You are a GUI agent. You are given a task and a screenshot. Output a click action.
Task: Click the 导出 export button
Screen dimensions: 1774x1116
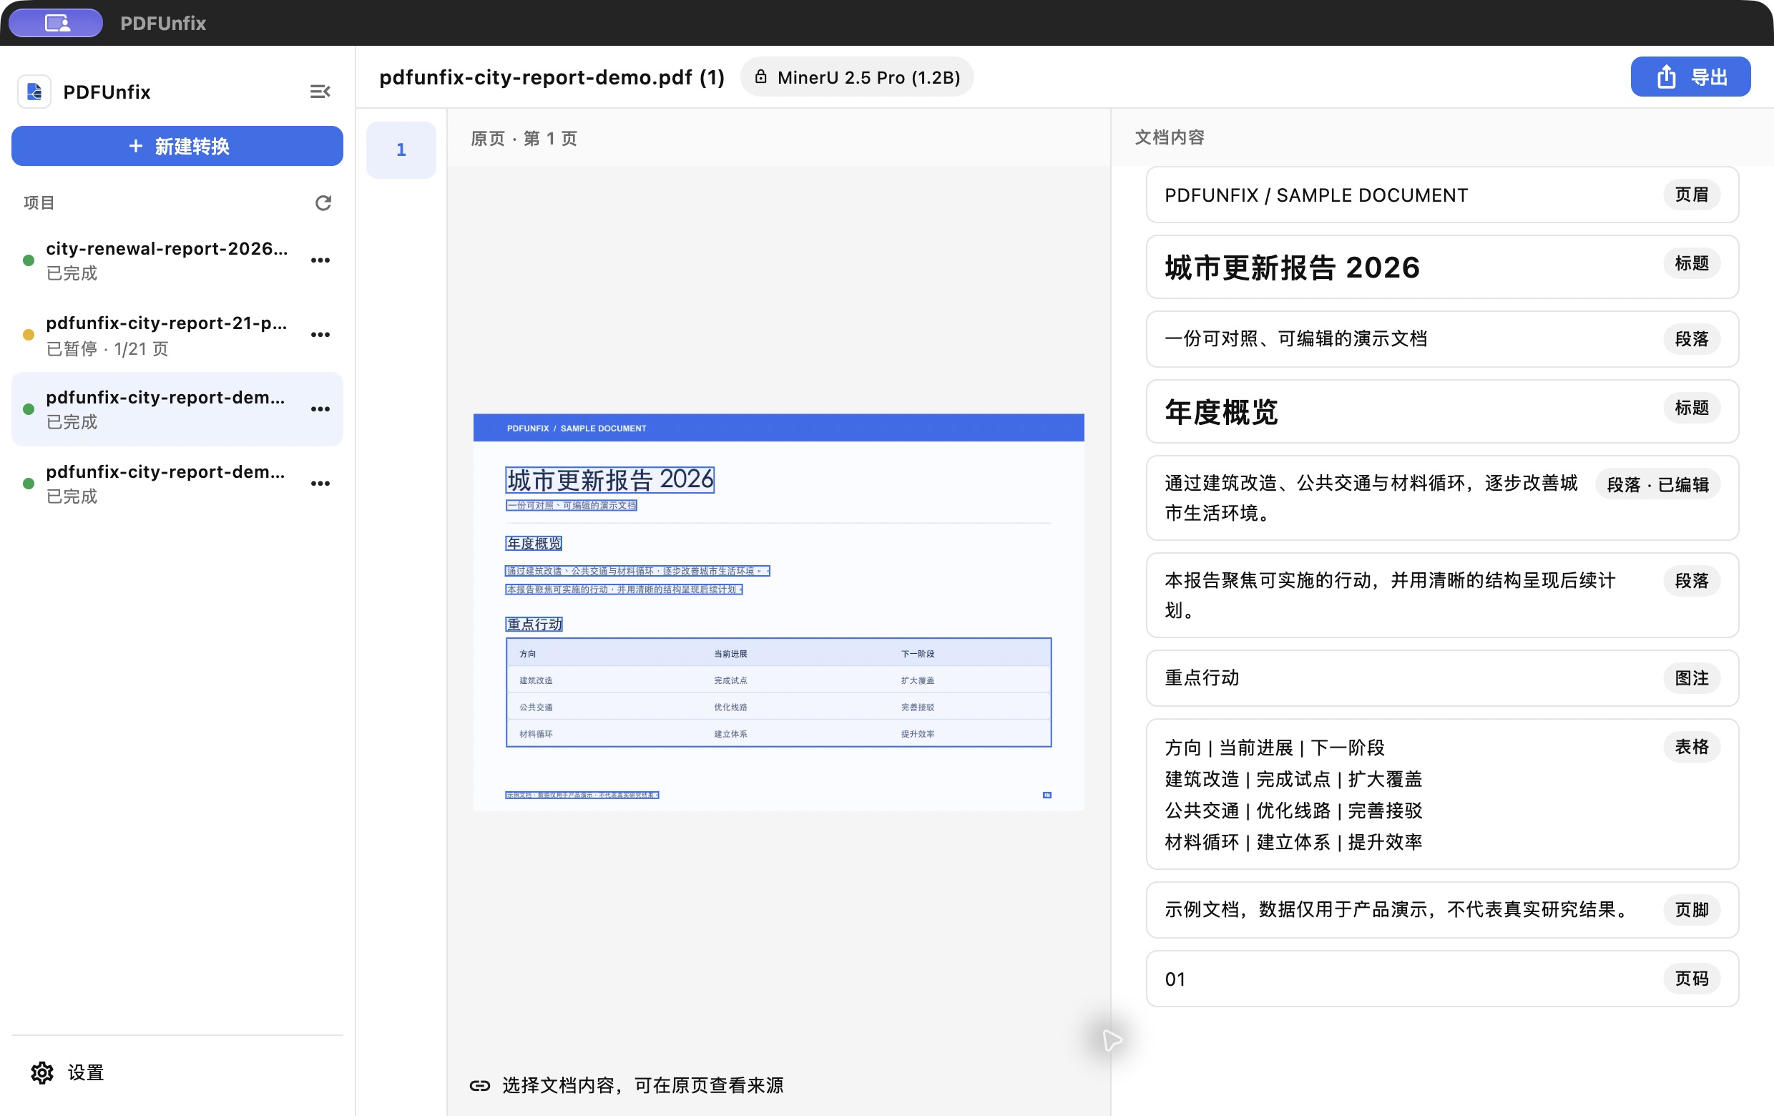(1690, 77)
